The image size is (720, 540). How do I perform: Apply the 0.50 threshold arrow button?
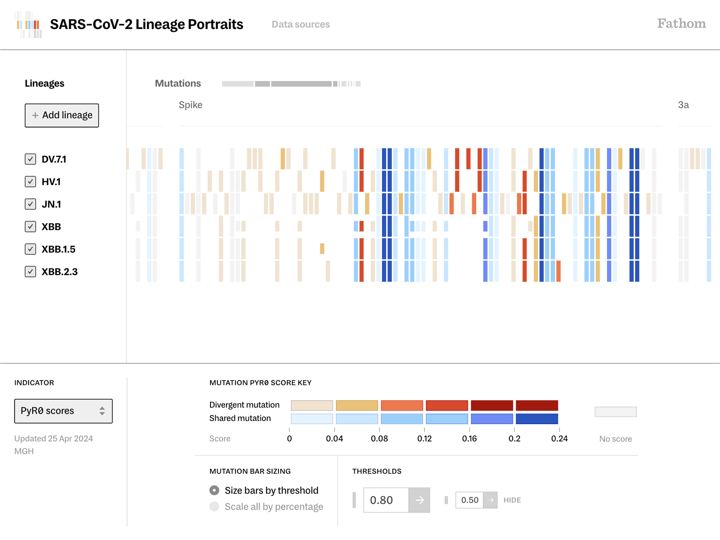click(490, 500)
